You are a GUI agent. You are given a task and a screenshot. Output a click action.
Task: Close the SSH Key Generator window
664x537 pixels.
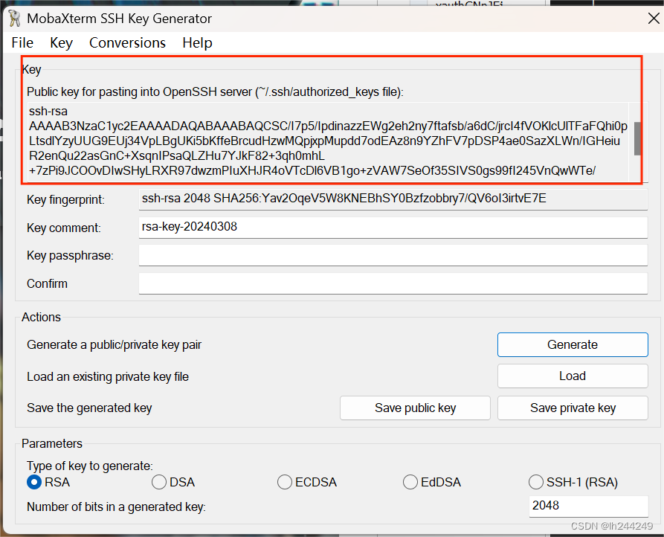(x=654, y=19)
